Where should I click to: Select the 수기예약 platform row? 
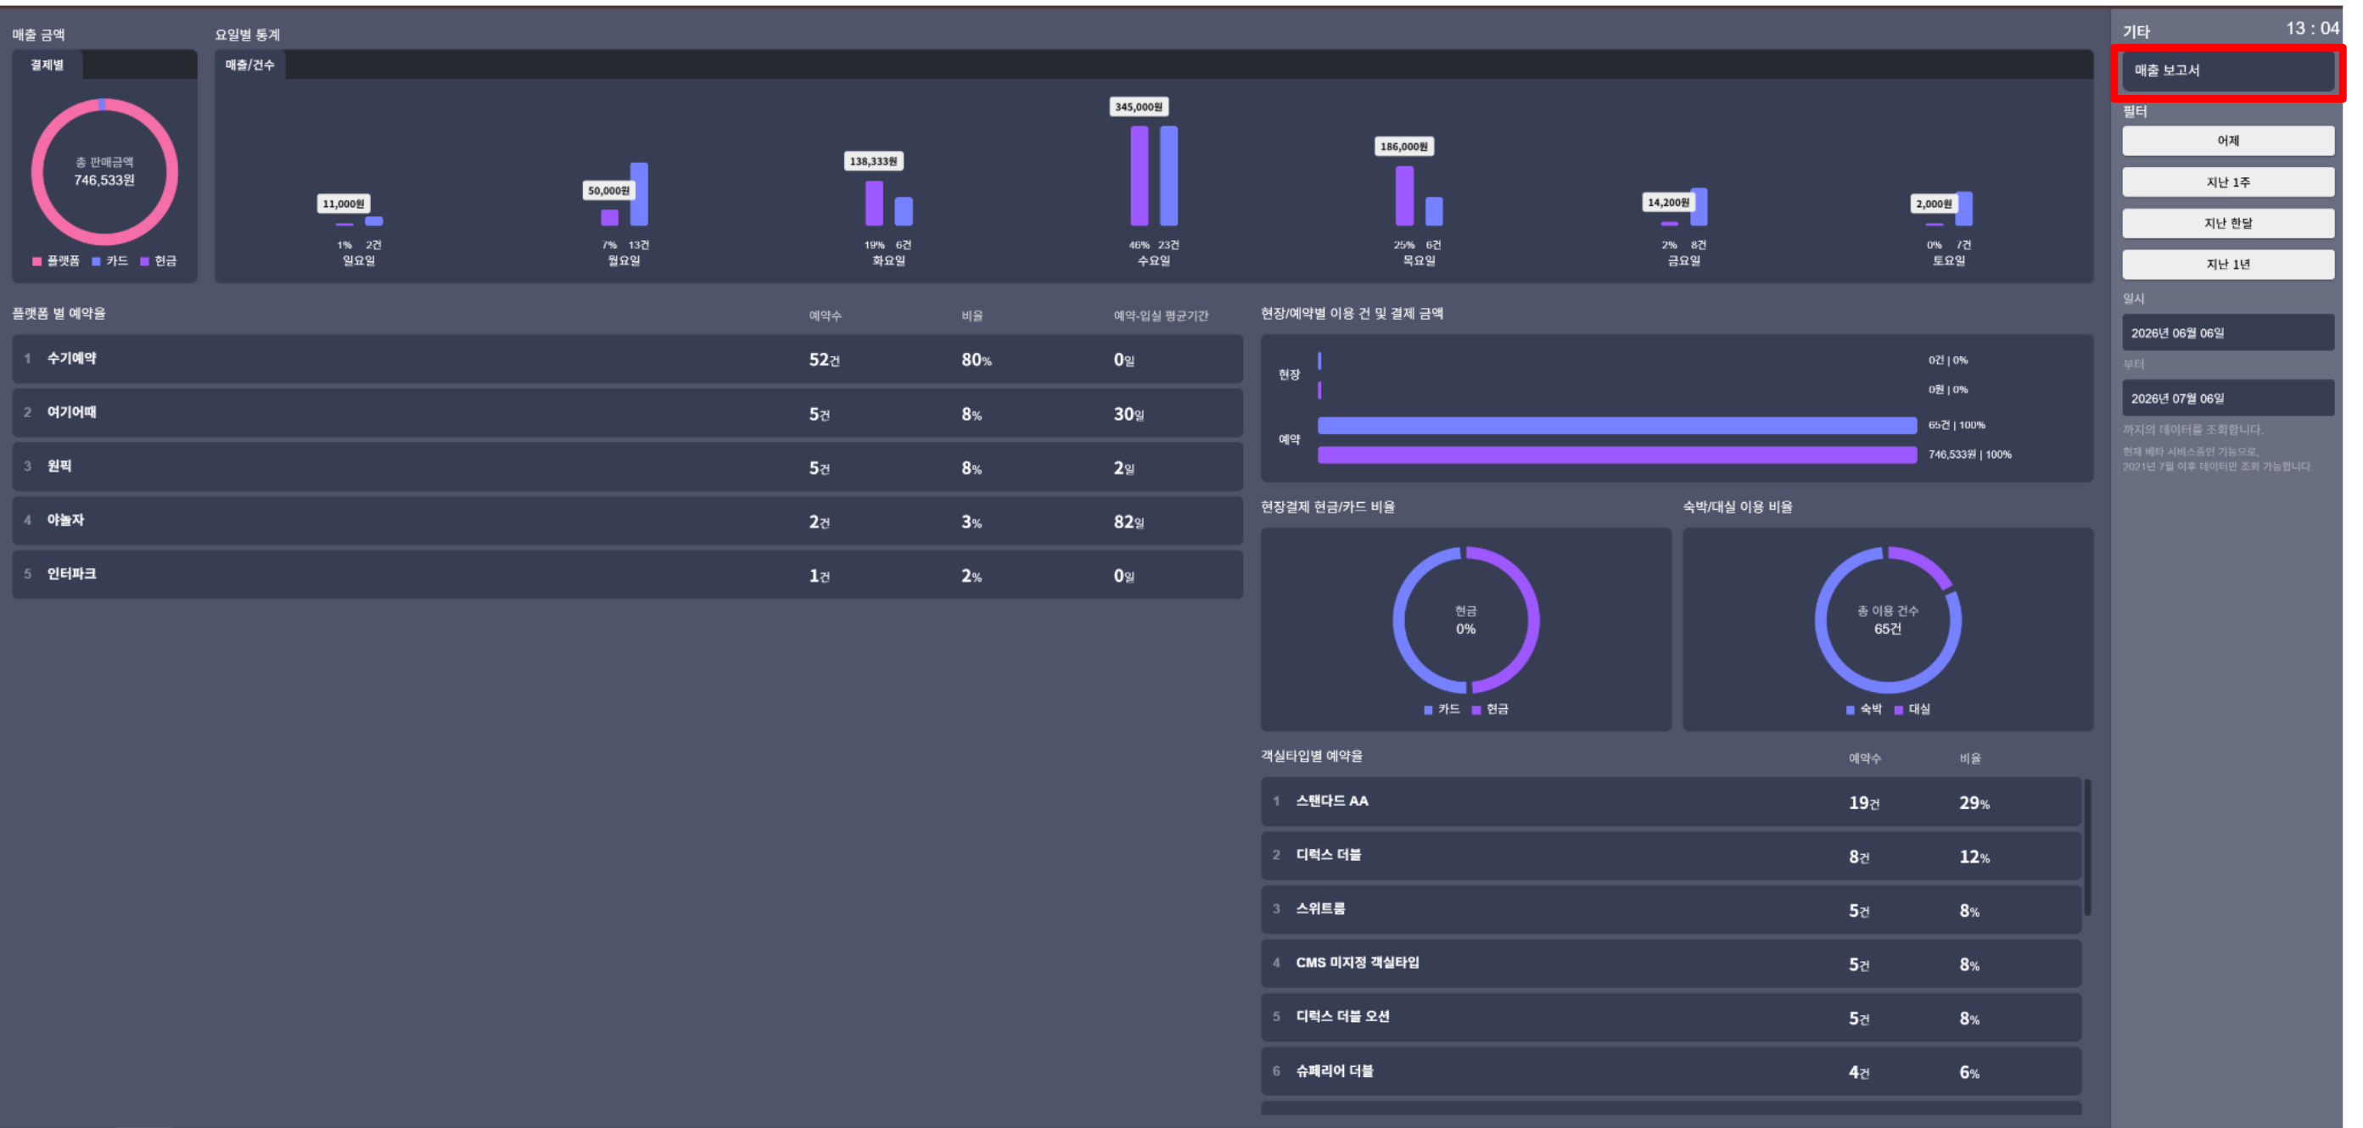[x=627, y=359]
